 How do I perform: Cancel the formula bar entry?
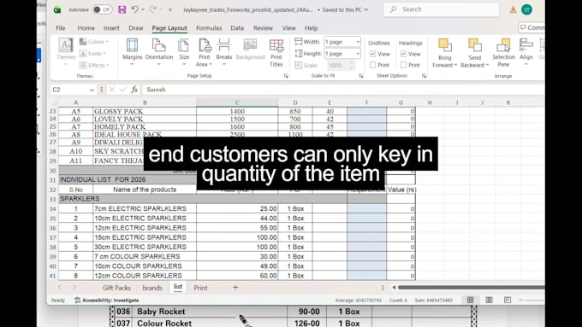(x=112, y=90)
